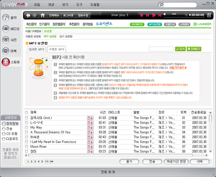Go back with the left arrow
216x177 pixels.
[x=28, y=15]
